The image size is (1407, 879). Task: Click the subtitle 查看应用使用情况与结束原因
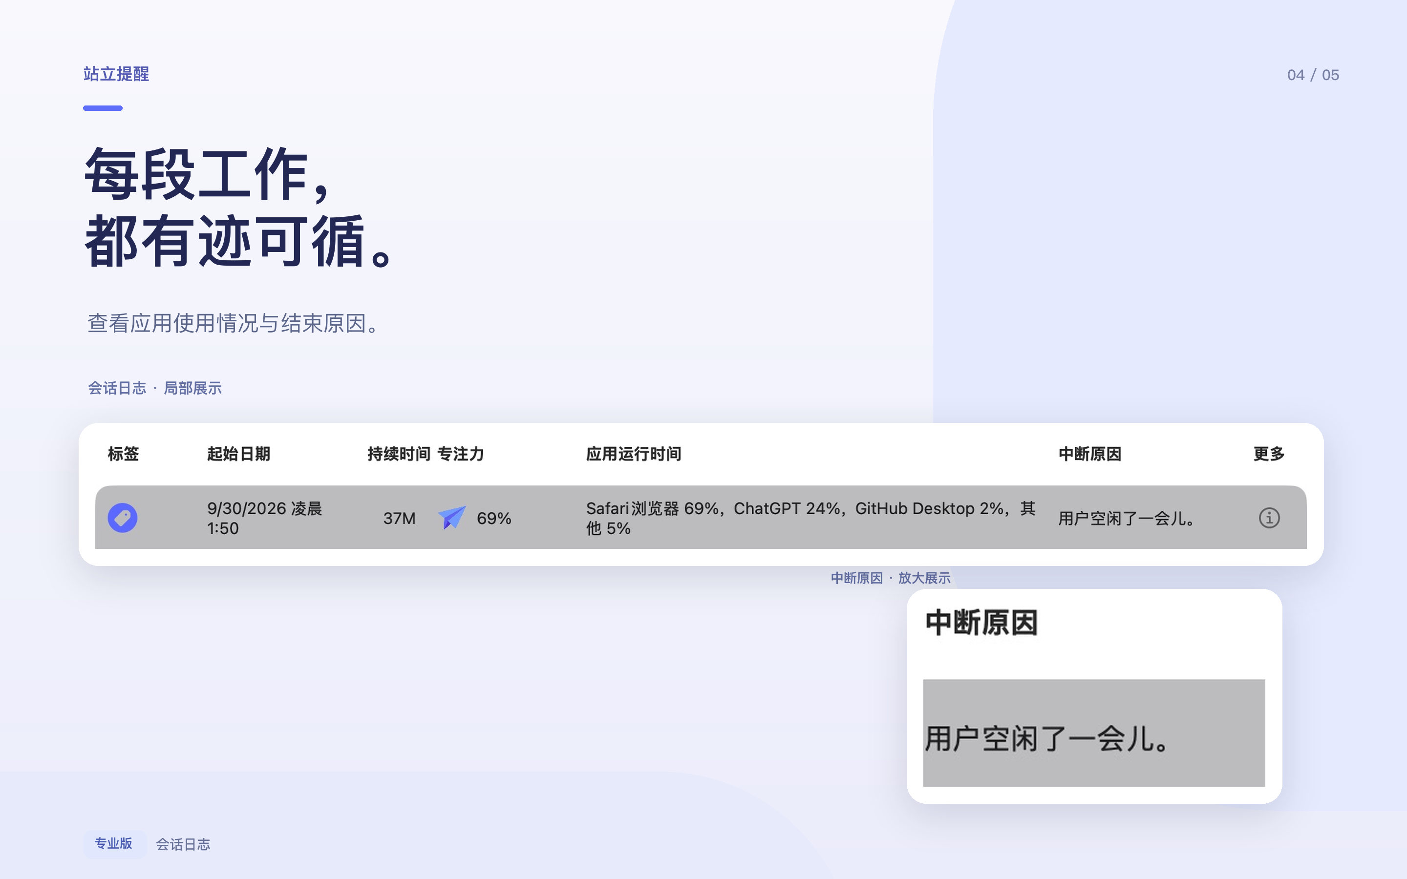tap(234, 323)
